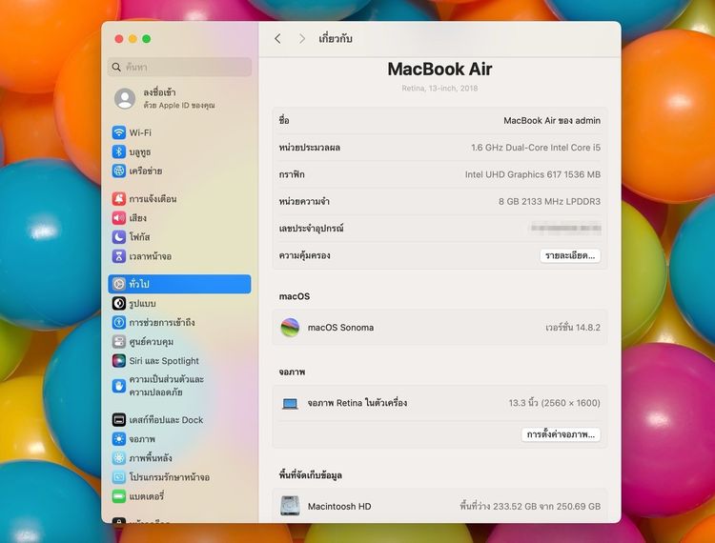Open Privacy & Security hand icon
Viewport: 715px width, 543px height.
tap(119, 386)
